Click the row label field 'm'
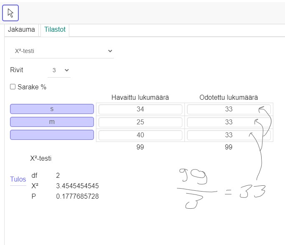 pos(52,122)
